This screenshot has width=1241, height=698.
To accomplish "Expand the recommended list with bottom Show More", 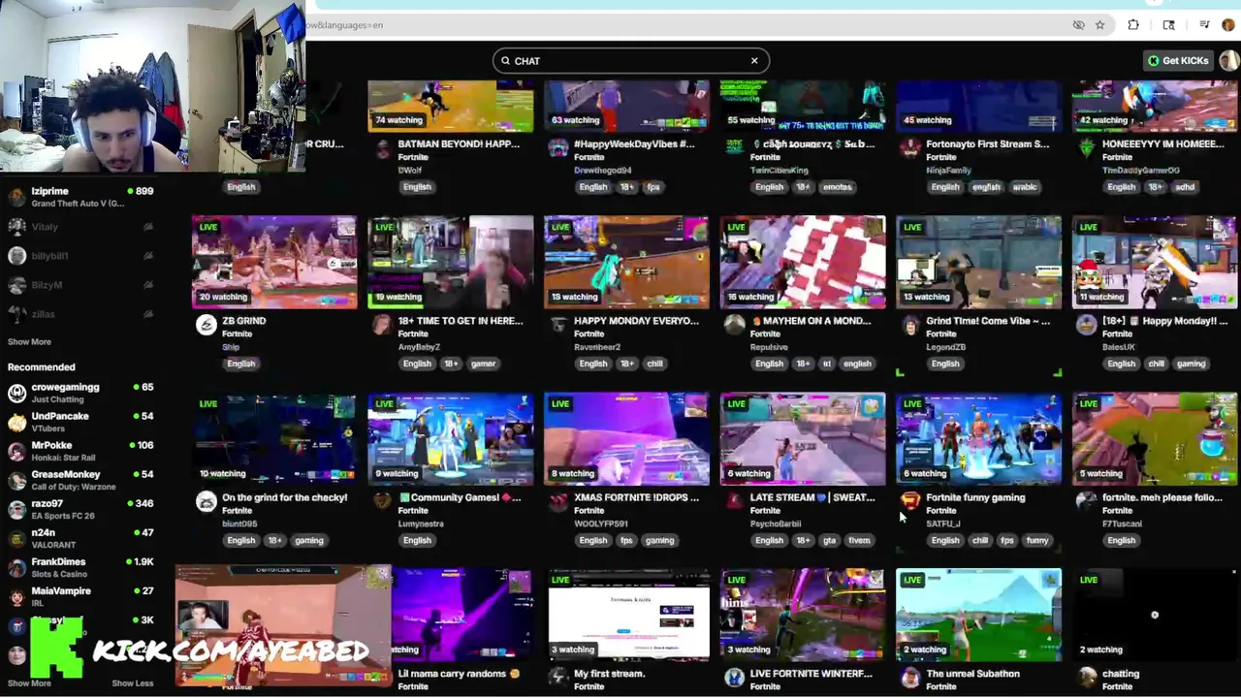I will [29, 683].
